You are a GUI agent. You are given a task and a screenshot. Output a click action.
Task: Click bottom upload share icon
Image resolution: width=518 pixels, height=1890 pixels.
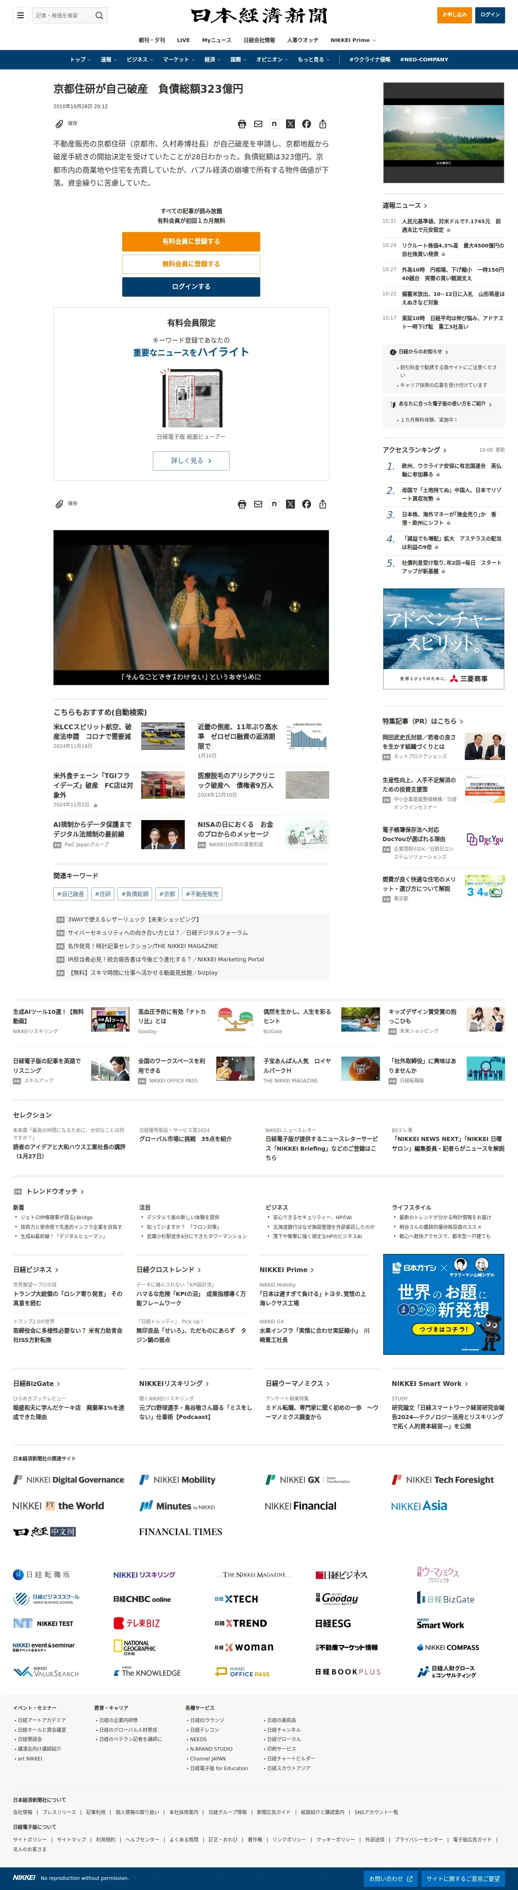click(x=323, y=504)
